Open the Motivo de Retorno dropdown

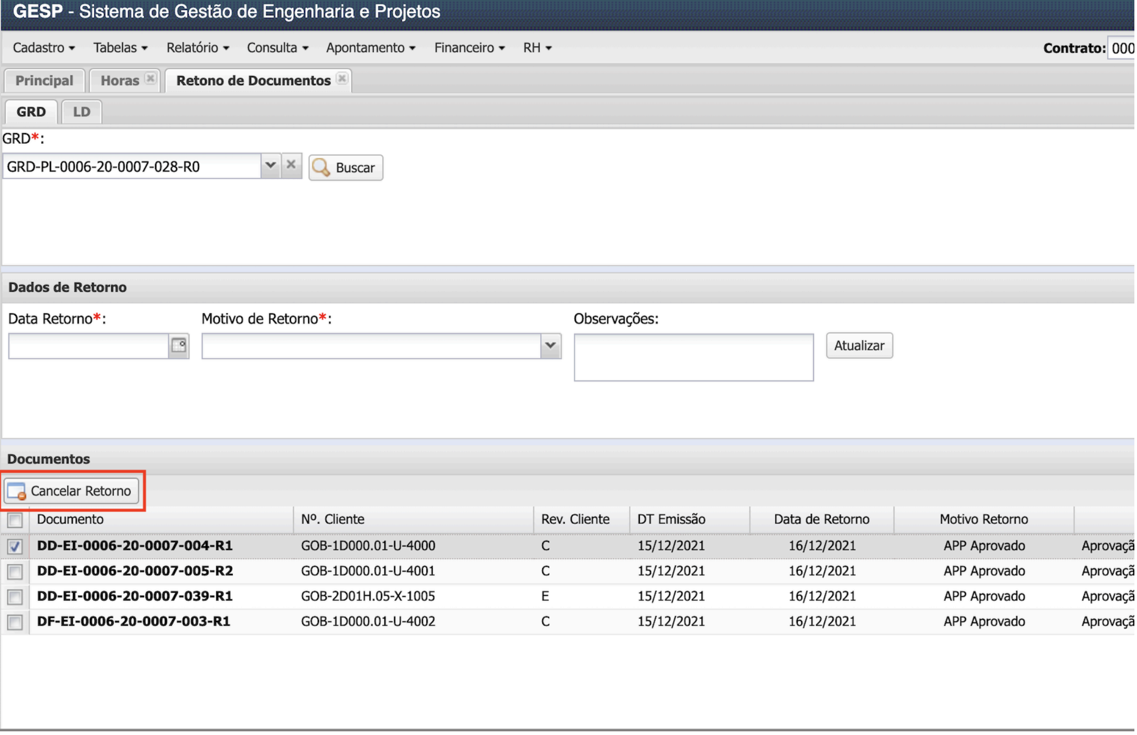pyautogui.click(x=550, y=346)
